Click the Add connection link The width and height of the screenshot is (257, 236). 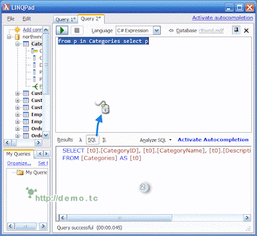(33, 29)
